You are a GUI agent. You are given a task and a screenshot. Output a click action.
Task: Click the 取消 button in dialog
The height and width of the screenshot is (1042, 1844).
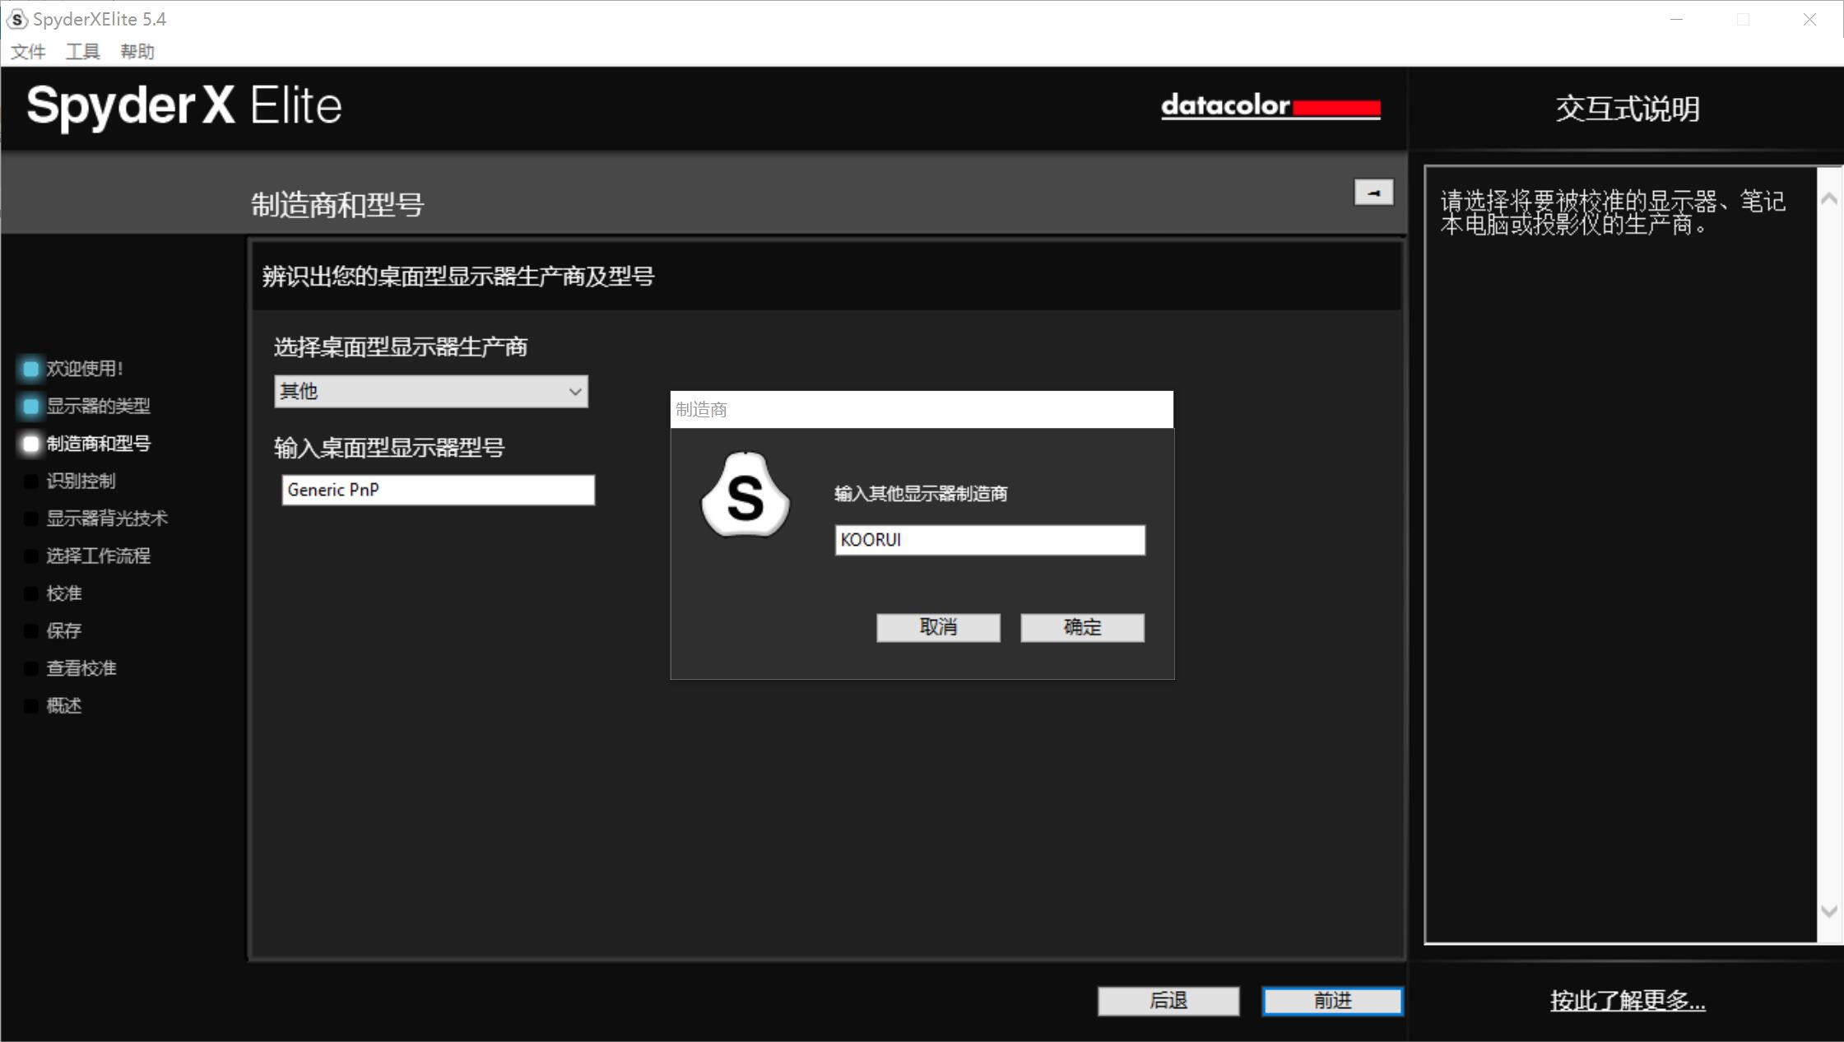pos(938,627)
